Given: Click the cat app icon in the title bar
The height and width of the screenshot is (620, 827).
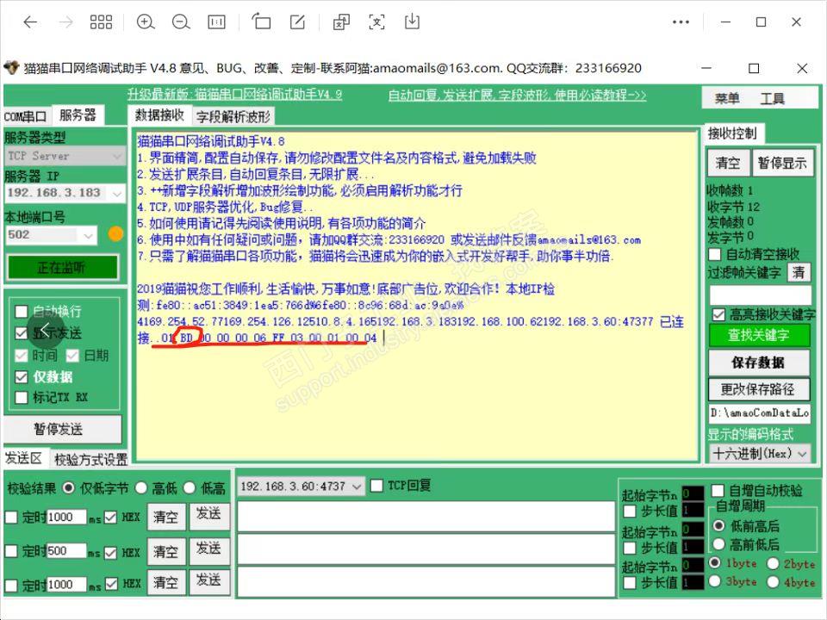Looking at the screenshot, I should pyautogui.click(x=11, y=68).
